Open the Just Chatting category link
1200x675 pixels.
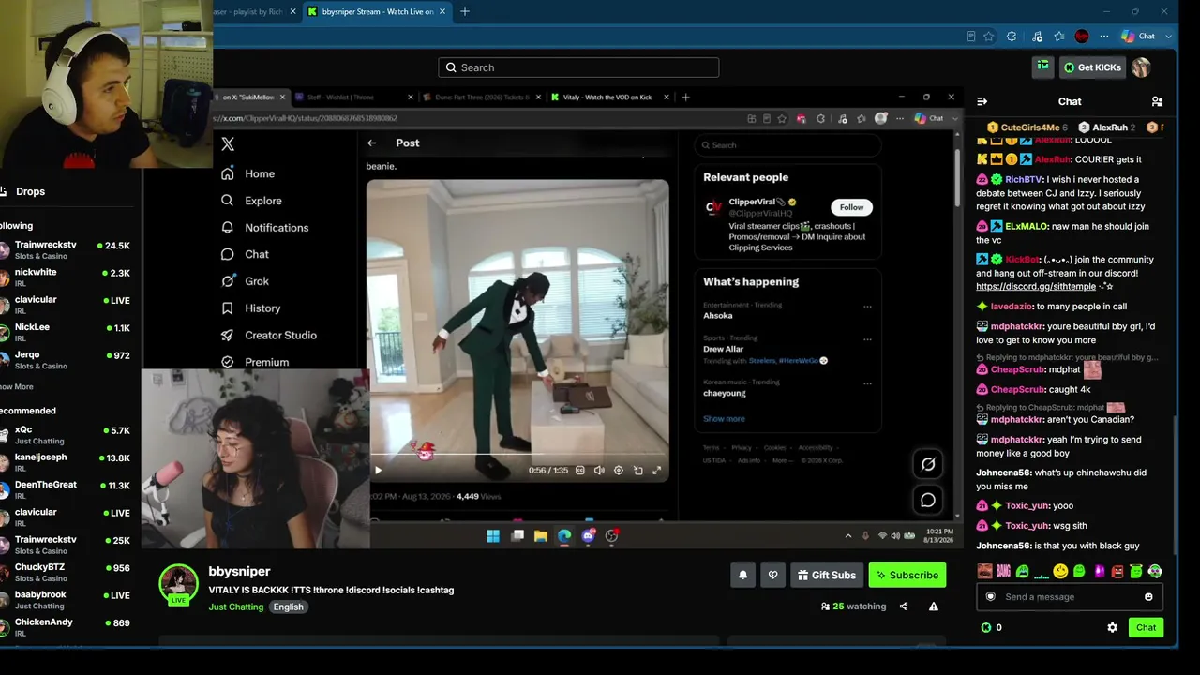point(236,607)
